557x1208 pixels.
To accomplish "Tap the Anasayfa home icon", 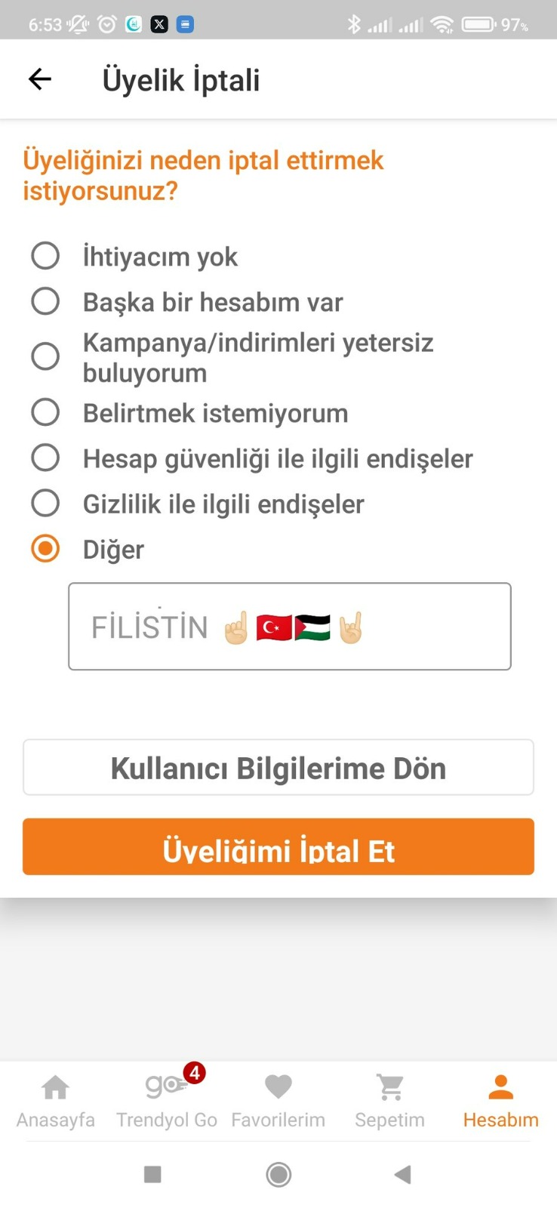I will 55,1087.
